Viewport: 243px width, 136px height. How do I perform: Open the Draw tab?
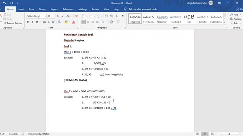32,9
